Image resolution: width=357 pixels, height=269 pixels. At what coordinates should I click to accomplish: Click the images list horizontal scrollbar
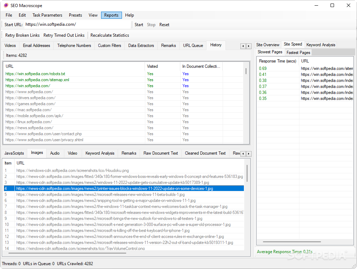pyautogui.click(x=68, y=253)
